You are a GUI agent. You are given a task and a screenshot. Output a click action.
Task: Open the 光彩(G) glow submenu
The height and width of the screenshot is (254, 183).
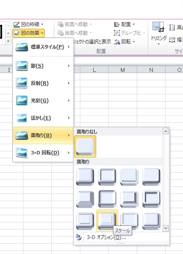coord(43,101)
